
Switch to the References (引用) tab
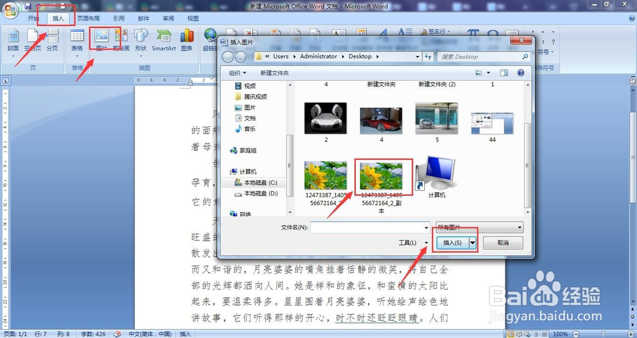click(x=118, y=18)
